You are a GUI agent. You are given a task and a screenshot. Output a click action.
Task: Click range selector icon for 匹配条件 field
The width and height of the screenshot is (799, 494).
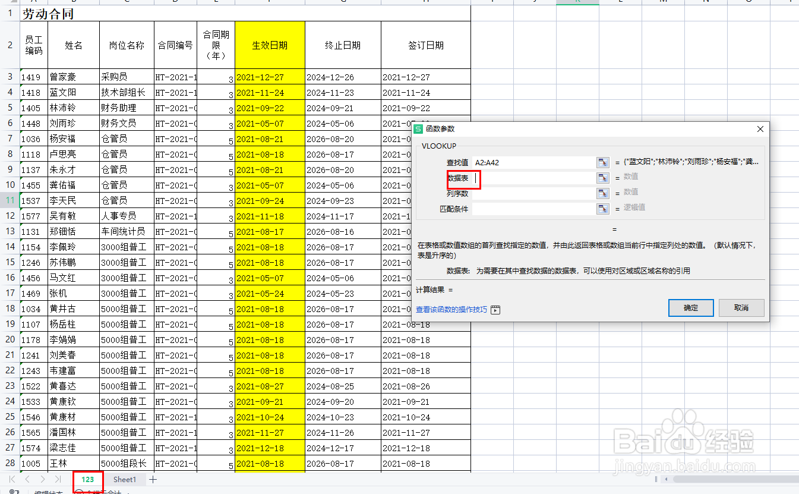[x=603, y=208]
